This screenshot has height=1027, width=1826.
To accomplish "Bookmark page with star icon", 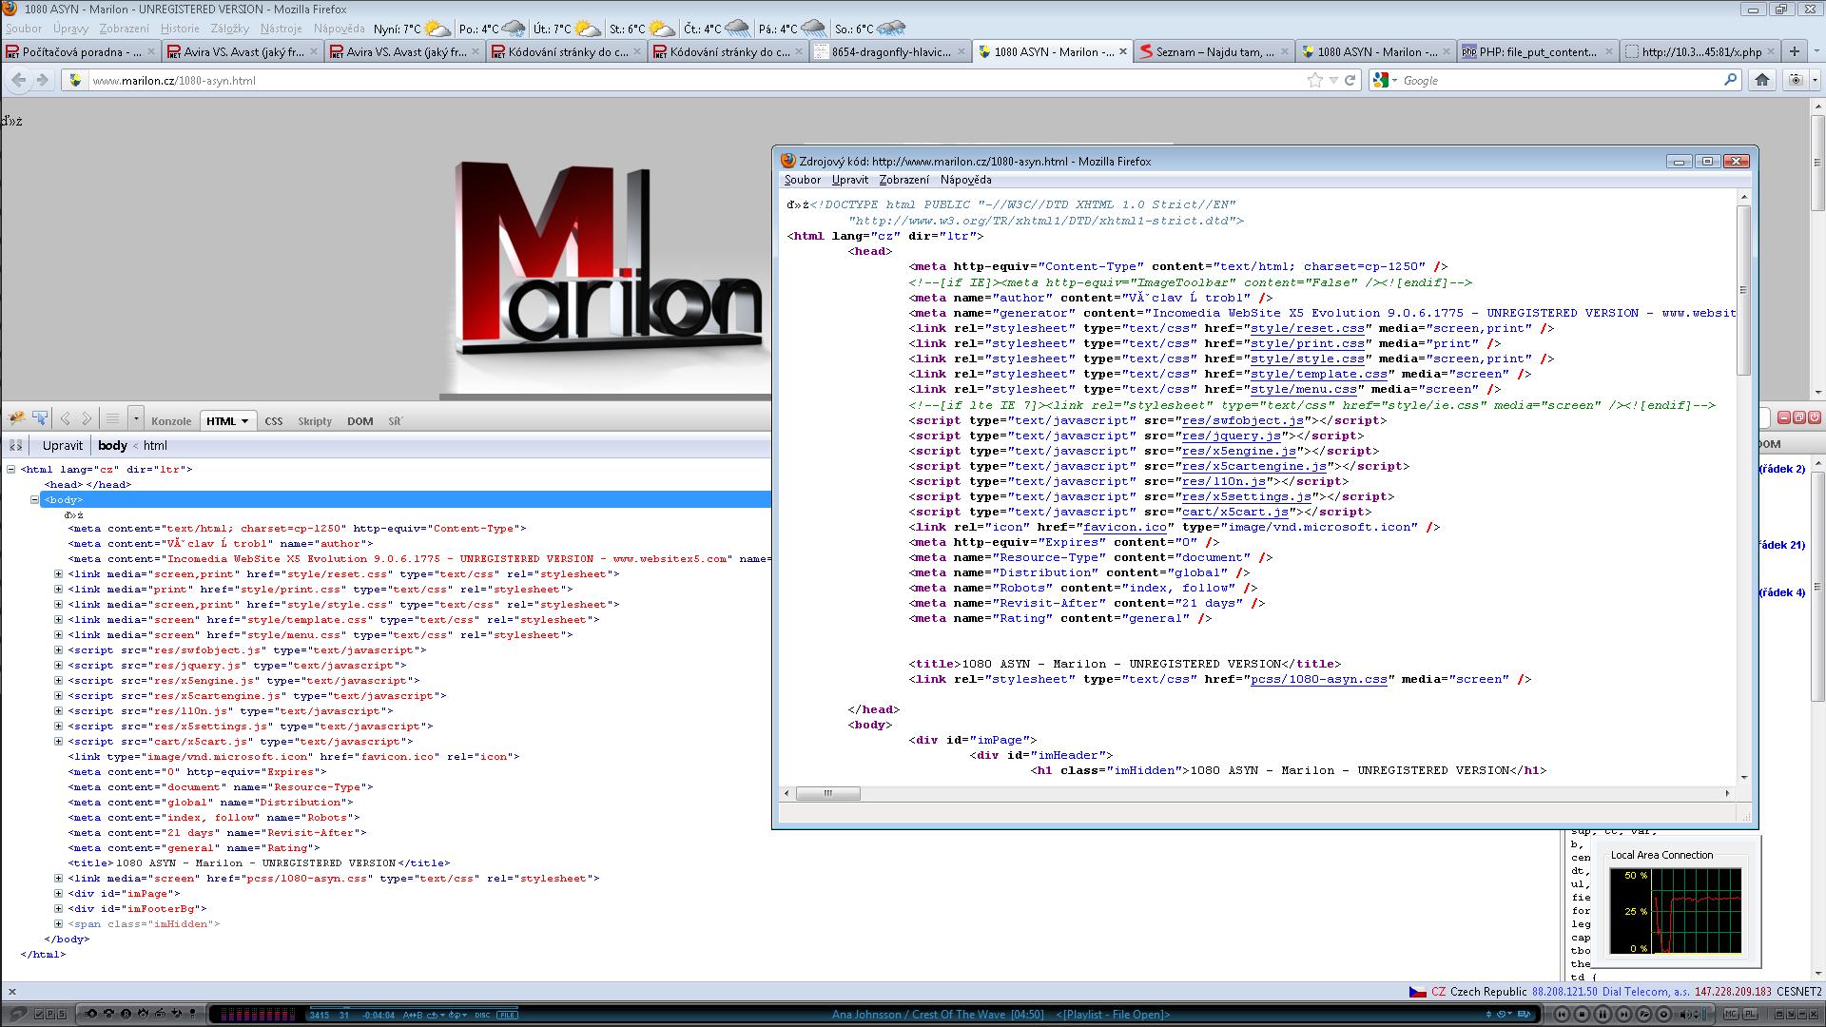I will pyautogui.click(x=1315, y=81).
